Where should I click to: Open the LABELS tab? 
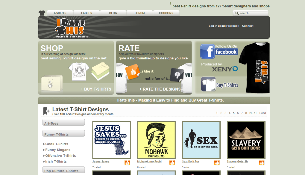87,13
